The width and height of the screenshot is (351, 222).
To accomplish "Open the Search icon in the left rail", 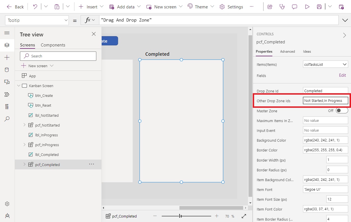I will tap(7, 119).
